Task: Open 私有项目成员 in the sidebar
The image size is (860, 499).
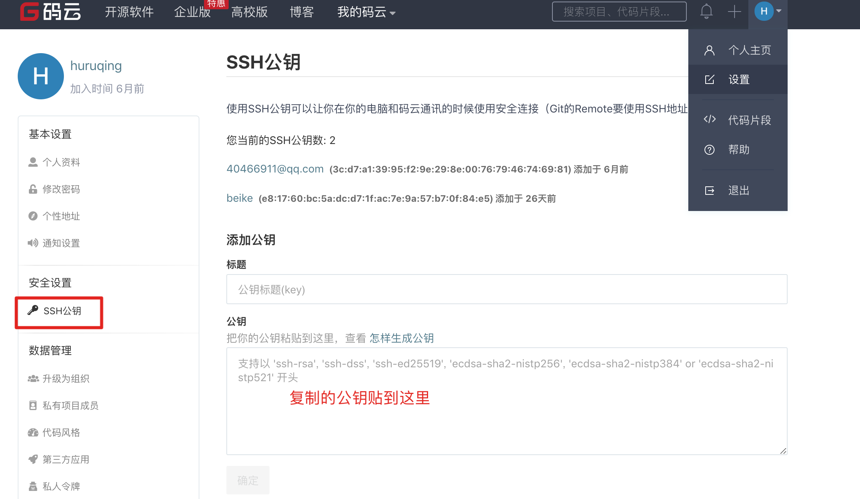Action: (70, 405)
